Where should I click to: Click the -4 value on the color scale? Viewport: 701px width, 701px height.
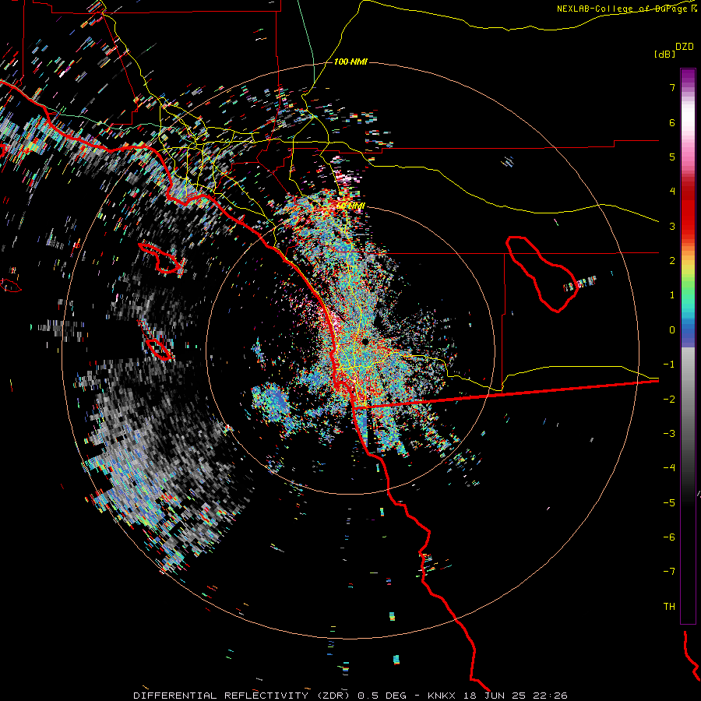[669, 468]
